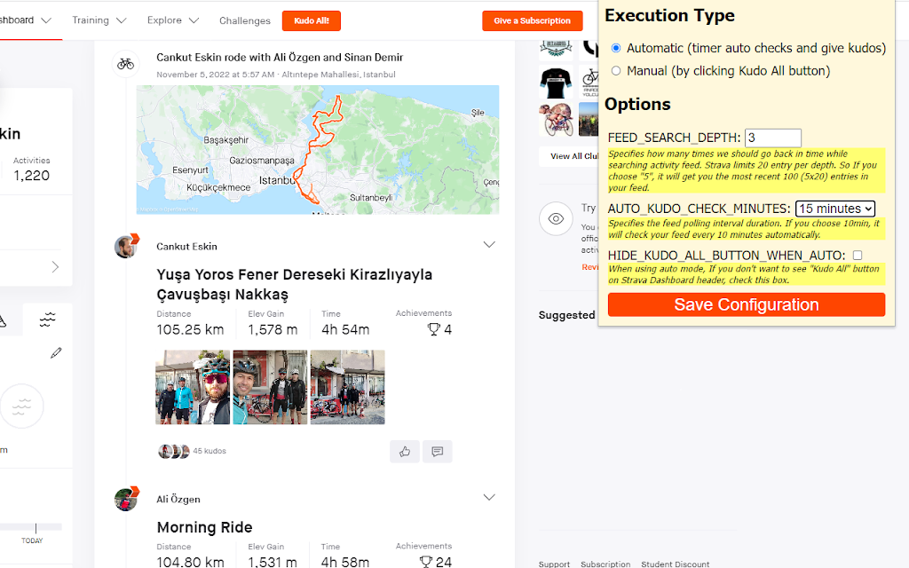
Task: Click the trophy achievements icon showing 4
Action: pos(433,329)
